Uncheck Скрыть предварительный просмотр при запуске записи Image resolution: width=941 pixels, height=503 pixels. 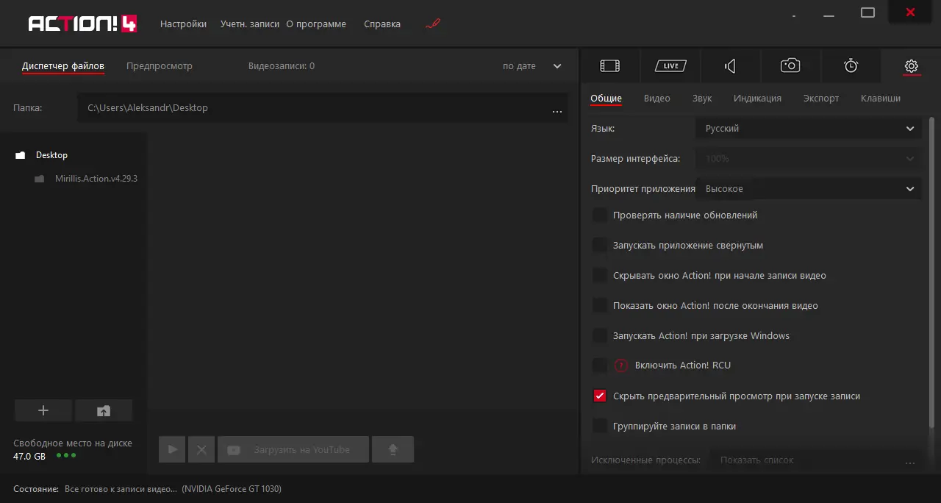pos(600,396)
